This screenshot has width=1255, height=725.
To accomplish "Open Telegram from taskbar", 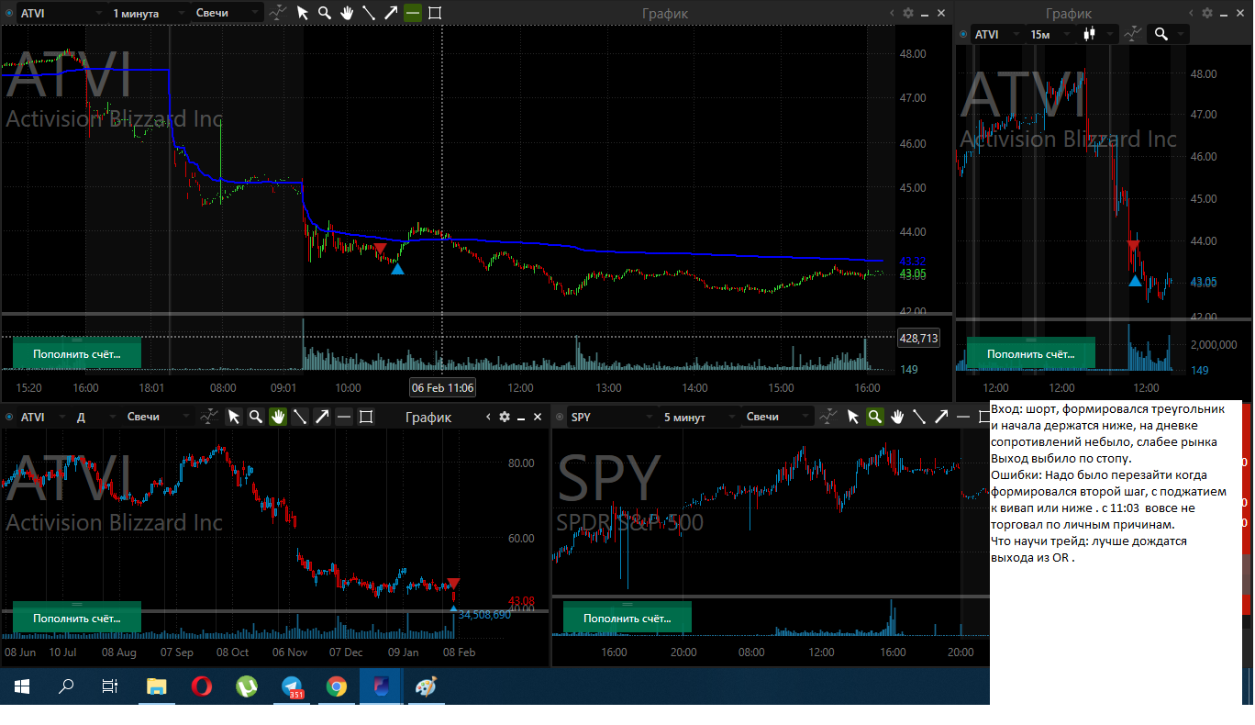I will coord(292,686).
